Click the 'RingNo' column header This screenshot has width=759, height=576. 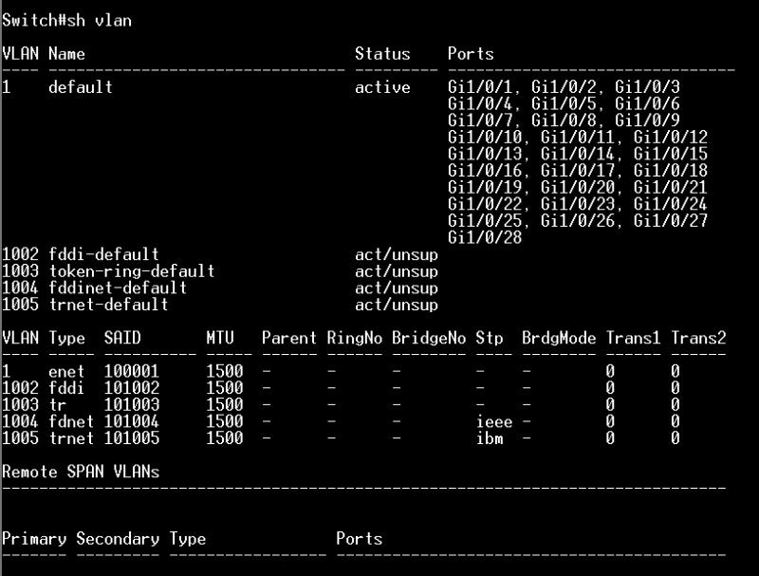pyautogui.click(x=354, y=338)
